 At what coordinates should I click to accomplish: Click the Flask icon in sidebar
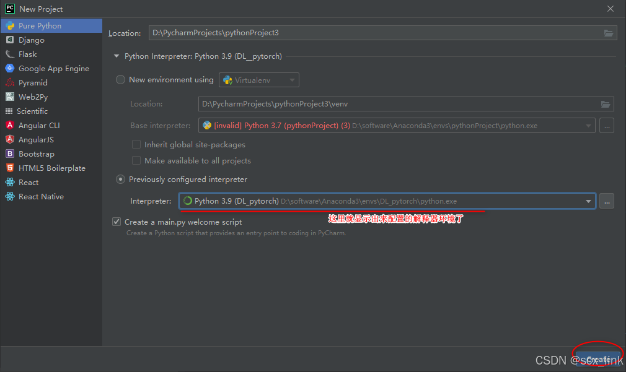(10, 54)
